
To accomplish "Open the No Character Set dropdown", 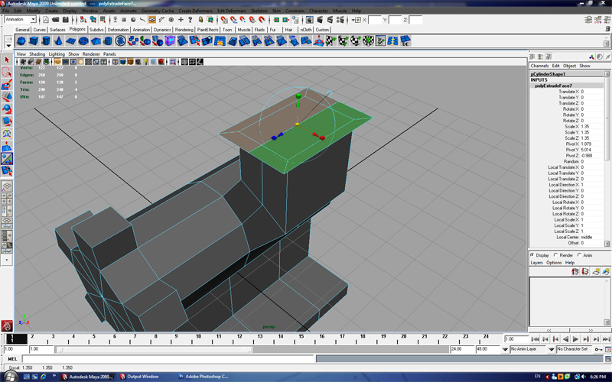I will [x=572, y=349].
